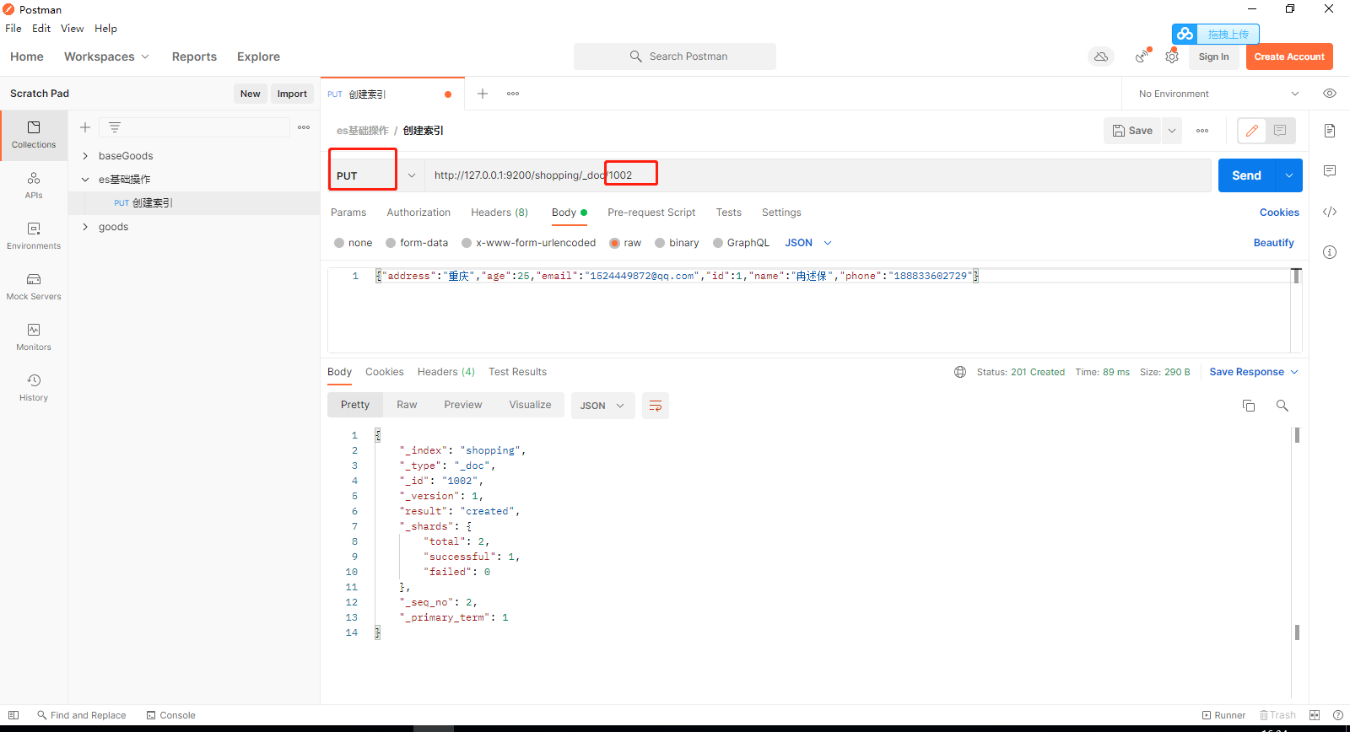Click the Send button
The width and height of the screenshot is (1350, 732).
coord(1246,175)
